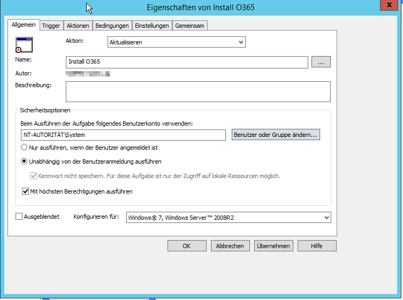Click the scheduled task icon

pos(24,45)
